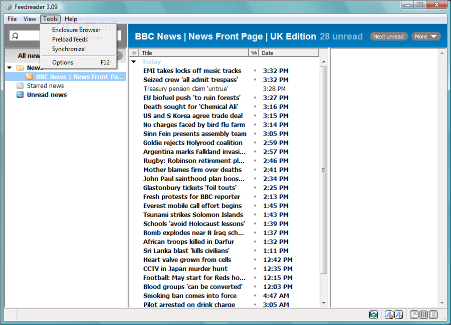The width and height of the screenshot is (451, 325).
Task: Open 'Pilot arrested on drink charge' headline
Action: pos(189,304)
